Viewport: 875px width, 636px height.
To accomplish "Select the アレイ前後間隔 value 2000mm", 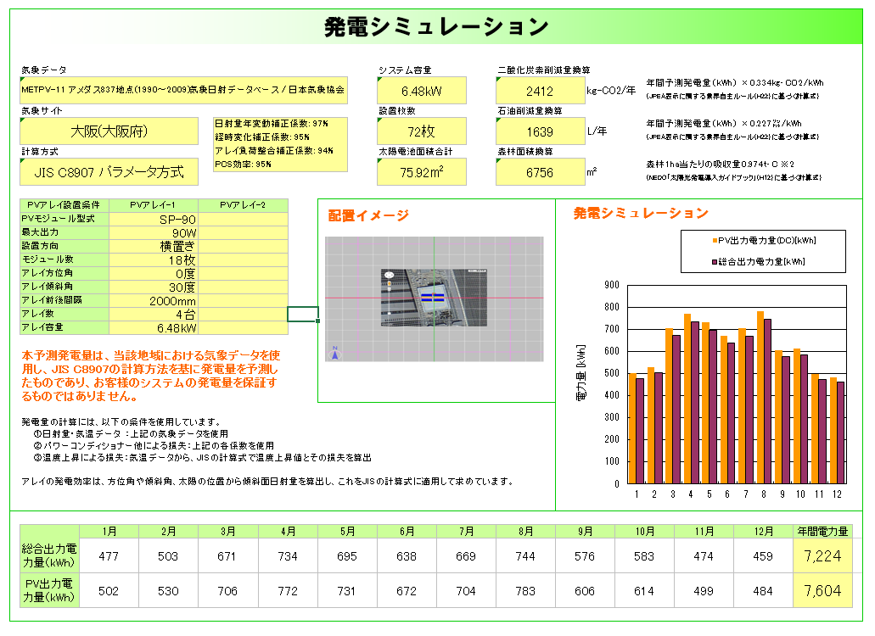I will pos(154,300).
